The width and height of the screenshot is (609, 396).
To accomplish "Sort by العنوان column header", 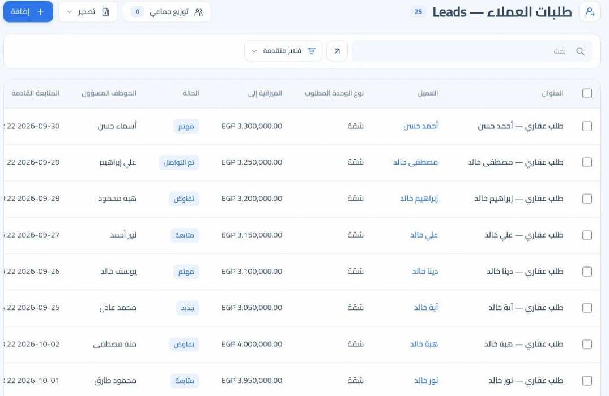I will [552, 93].
